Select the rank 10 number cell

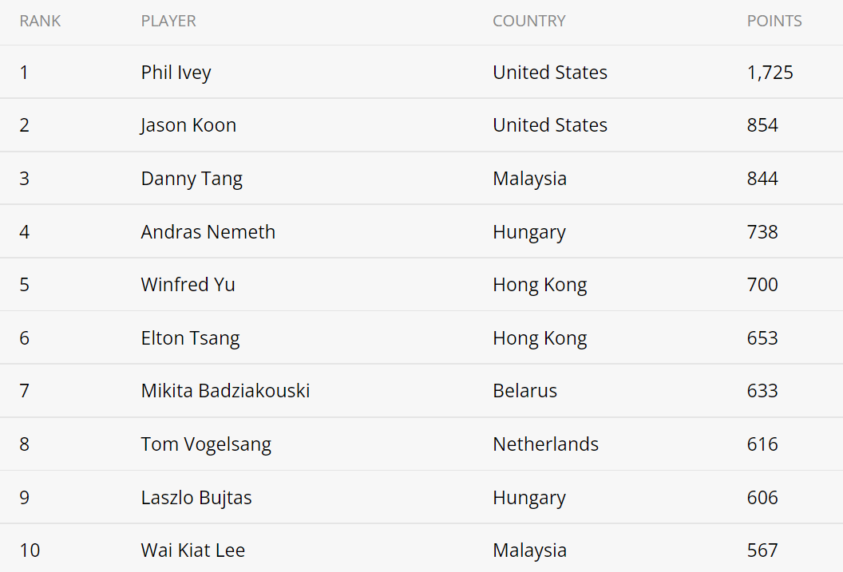point(30,550)
